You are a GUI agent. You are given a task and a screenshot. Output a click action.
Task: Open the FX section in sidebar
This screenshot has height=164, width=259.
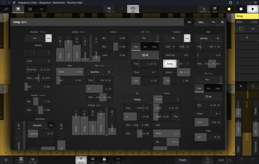tap(247, 38)
